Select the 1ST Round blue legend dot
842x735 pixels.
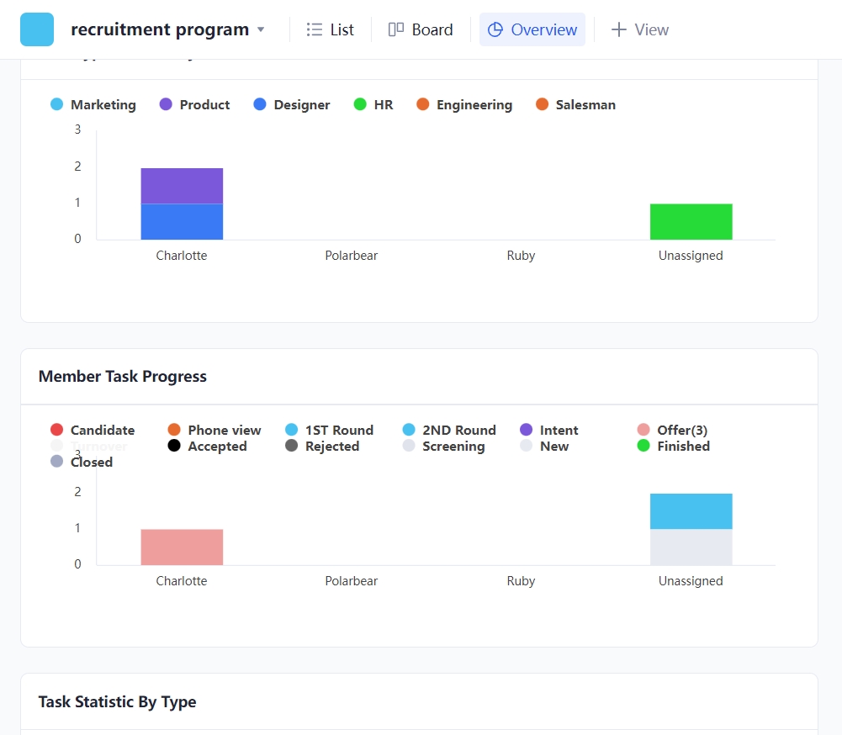(293, 430)
